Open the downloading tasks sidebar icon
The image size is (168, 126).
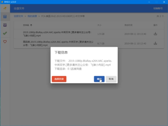click(5, 25)
